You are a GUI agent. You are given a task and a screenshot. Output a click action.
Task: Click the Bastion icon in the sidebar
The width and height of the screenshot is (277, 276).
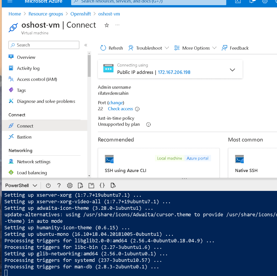click(11, 137)
